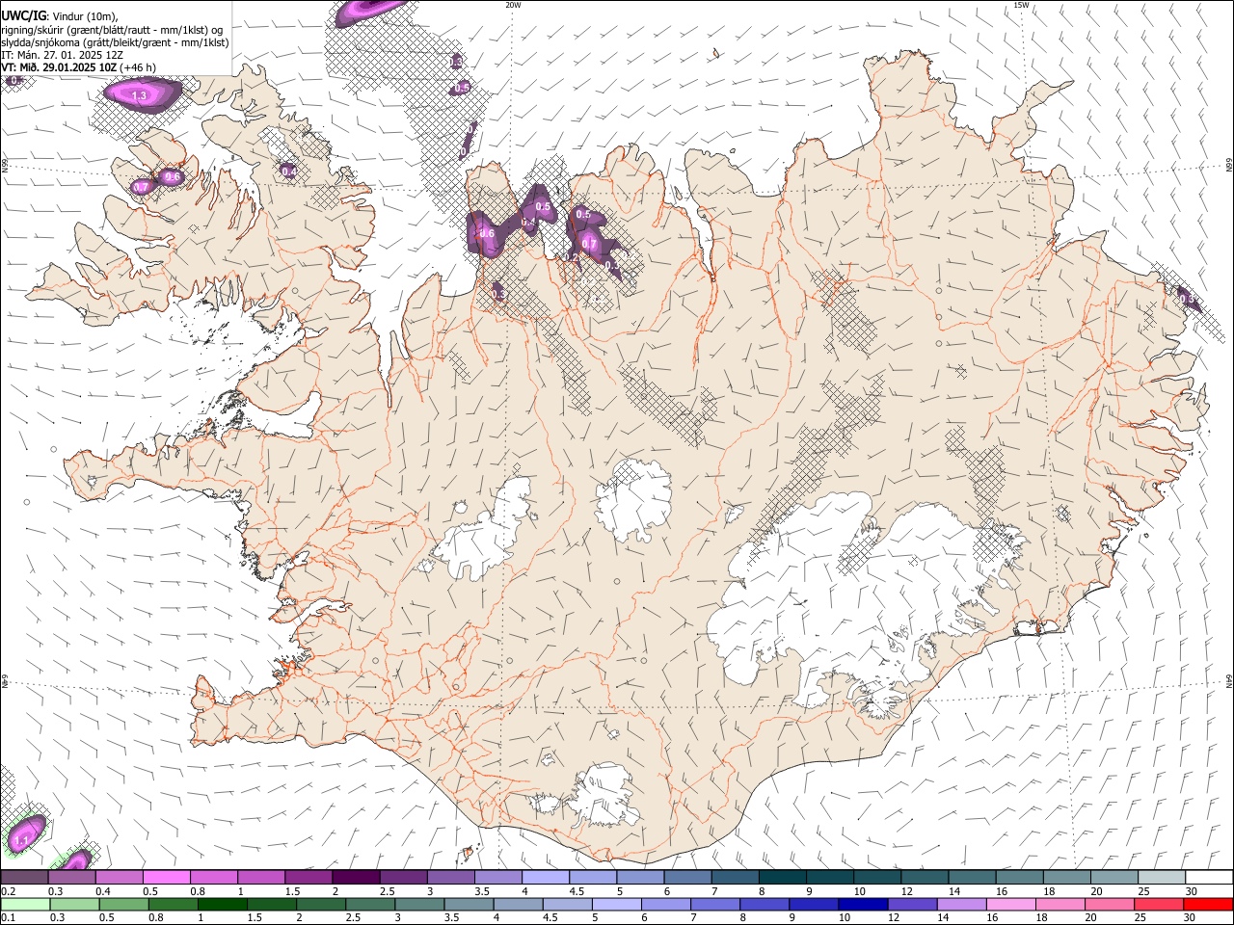Image resolution: width=1234 pixels, height=925 pixels.
Task: Click the UWC/IG title text
Action: tap(23, 14)
